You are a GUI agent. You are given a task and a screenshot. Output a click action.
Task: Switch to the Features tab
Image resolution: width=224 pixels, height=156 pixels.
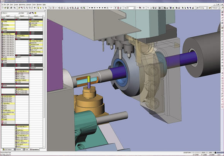(18, 149)
